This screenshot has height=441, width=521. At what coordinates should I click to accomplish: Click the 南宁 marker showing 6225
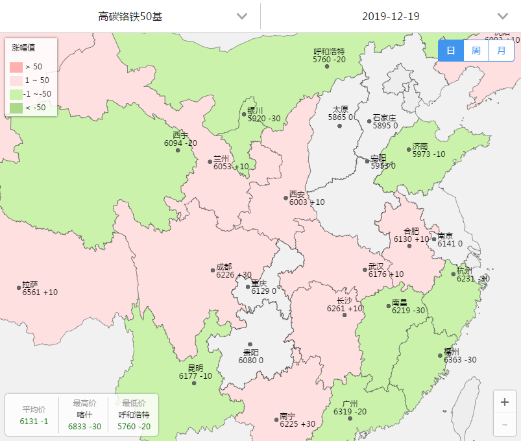point(275,419)
